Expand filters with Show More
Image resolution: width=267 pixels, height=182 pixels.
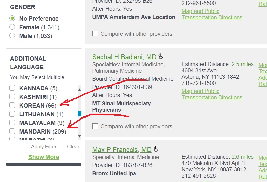pyautogui.click(x=44, y=157)
